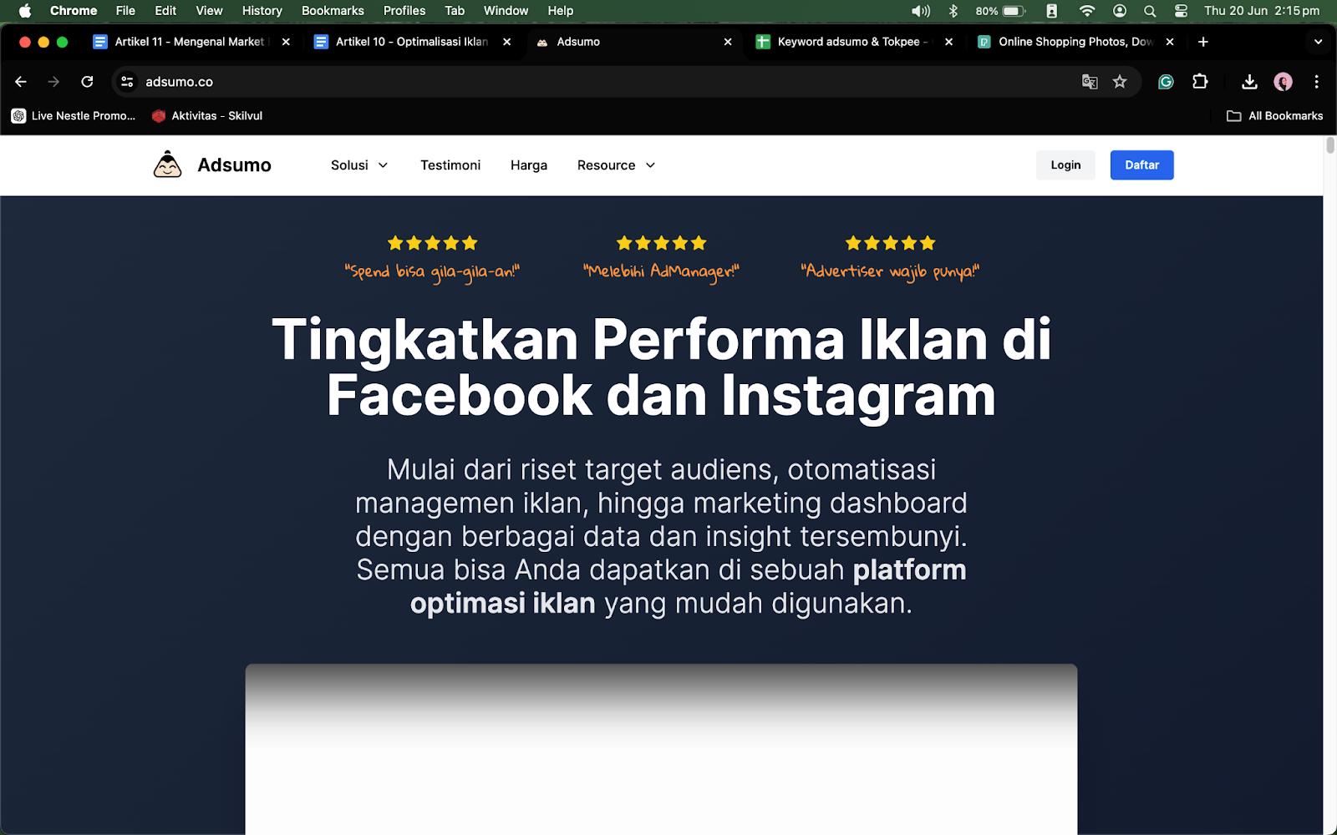Close the Adsumo tab
Viewport: 1337px width, 835px height.
point(728,42)
